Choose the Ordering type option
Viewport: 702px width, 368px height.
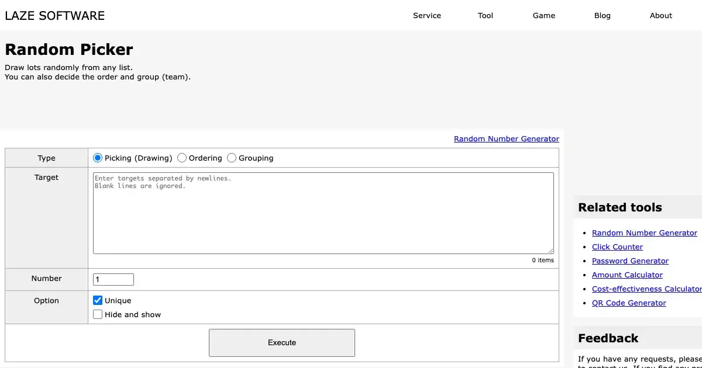[182, 158]
